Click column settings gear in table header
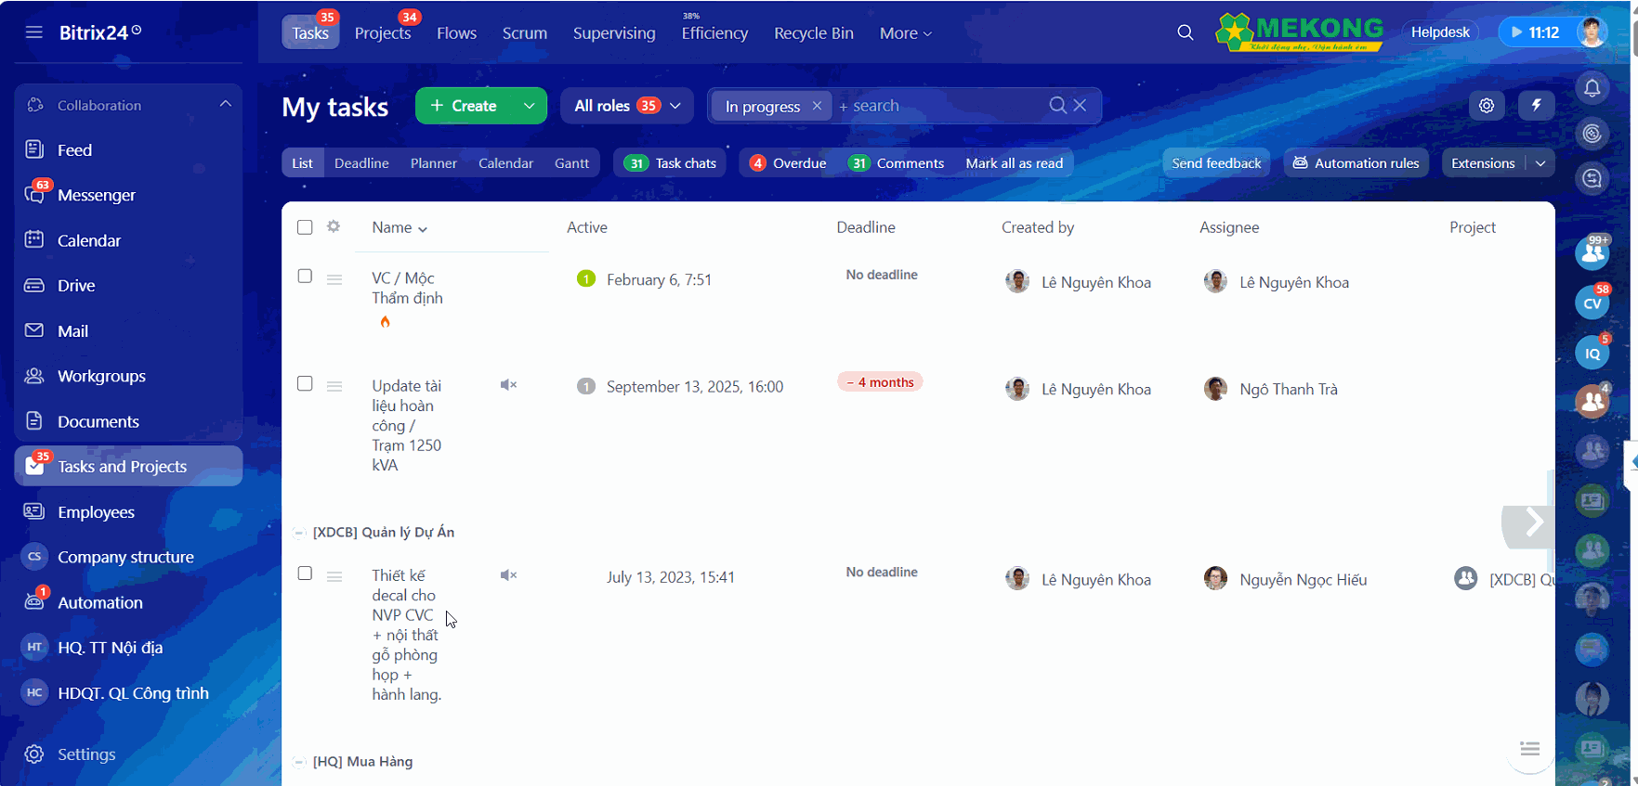The height and width of the screenshot is (786, 1638). 334,226
